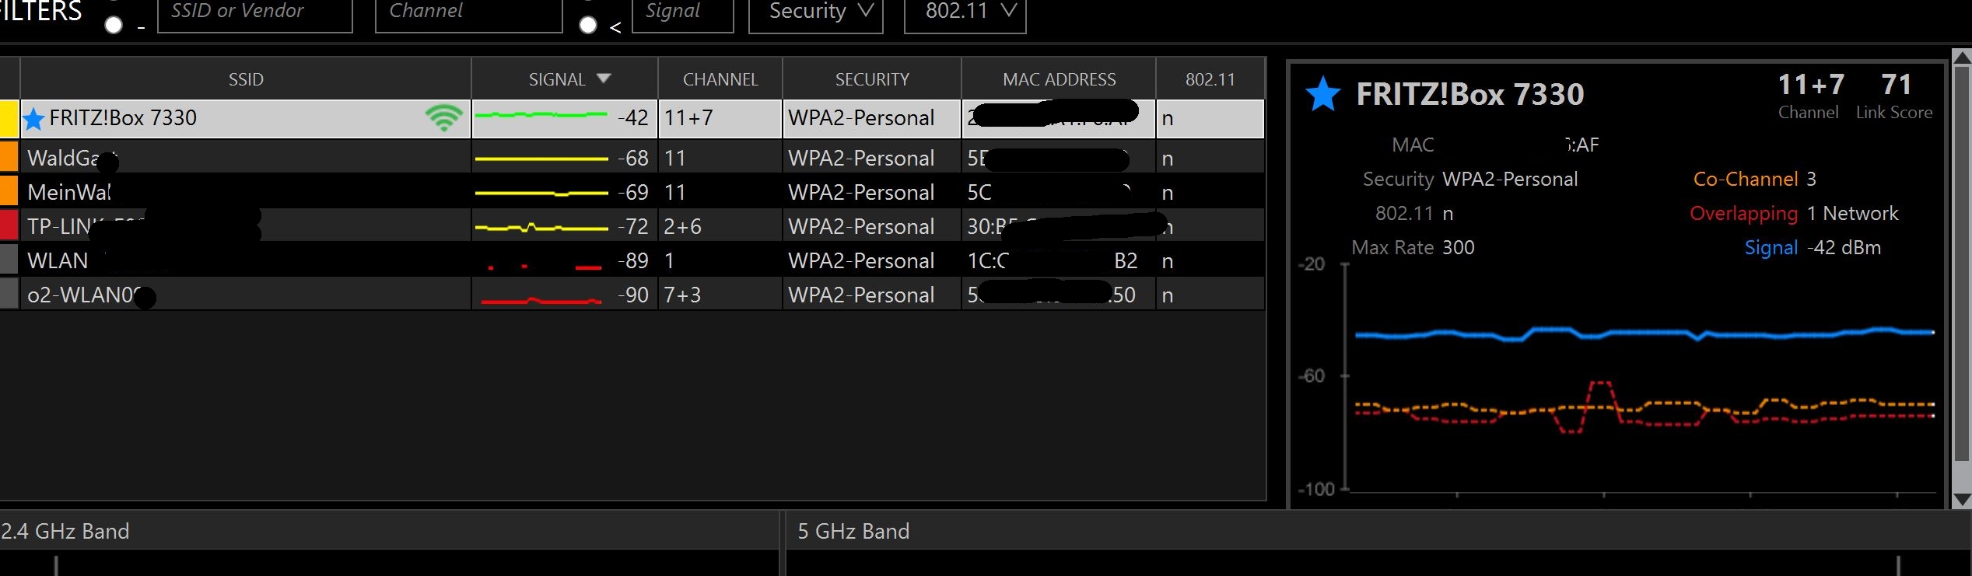The width and height of the screenshot is (1972, 576).
Task: Open the 802.11 filter dropdown
Action: 965,14
